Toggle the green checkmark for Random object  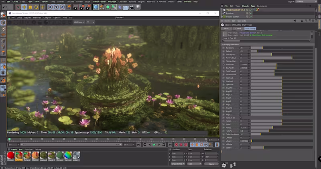point(251,13)
